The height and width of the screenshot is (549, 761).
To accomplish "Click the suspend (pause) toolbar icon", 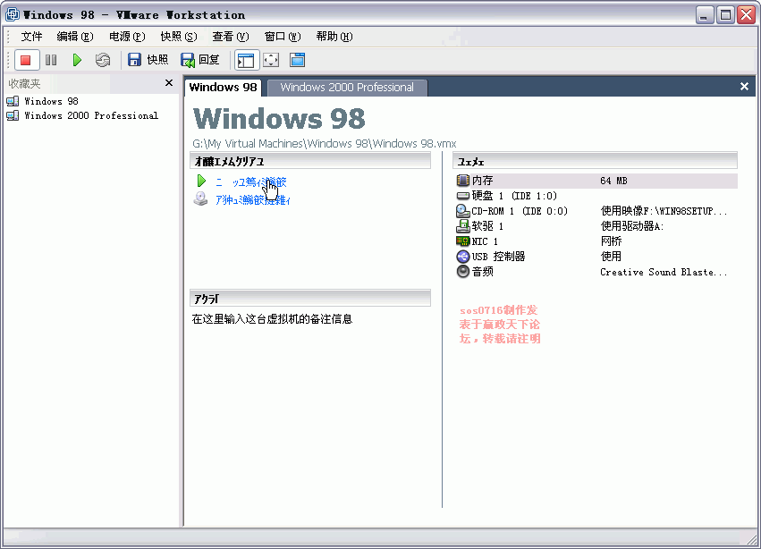I will (x=51, y=60).
